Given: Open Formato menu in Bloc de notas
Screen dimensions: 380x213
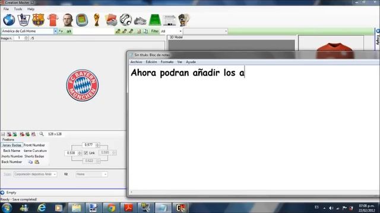Looking at the screenshot, I should (167, 62).
